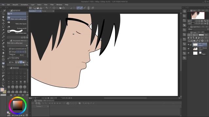Enable the Area scaling checkbox
This screenshot has height=117, width=209.
click(x=10, y=58)
